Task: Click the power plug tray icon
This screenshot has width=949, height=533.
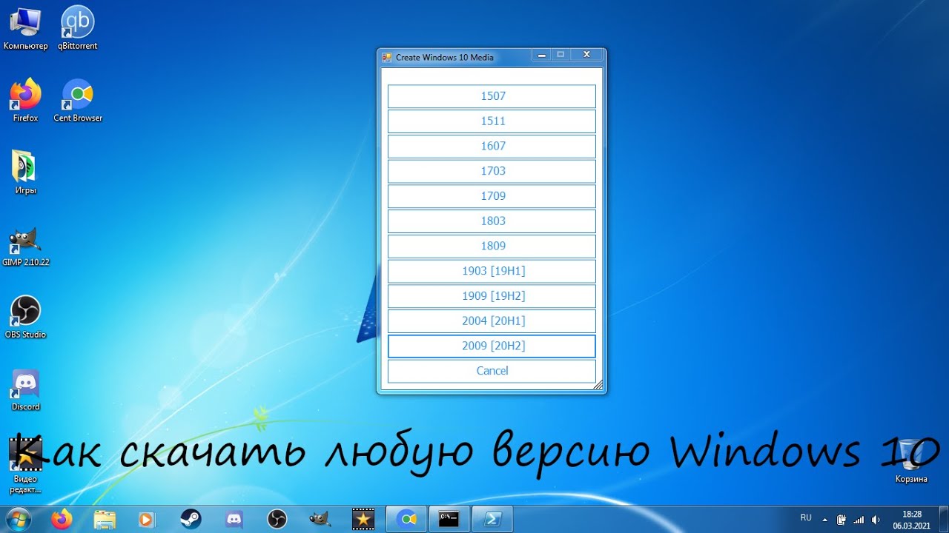Action: pyautogui.click(x=841, y=520)
